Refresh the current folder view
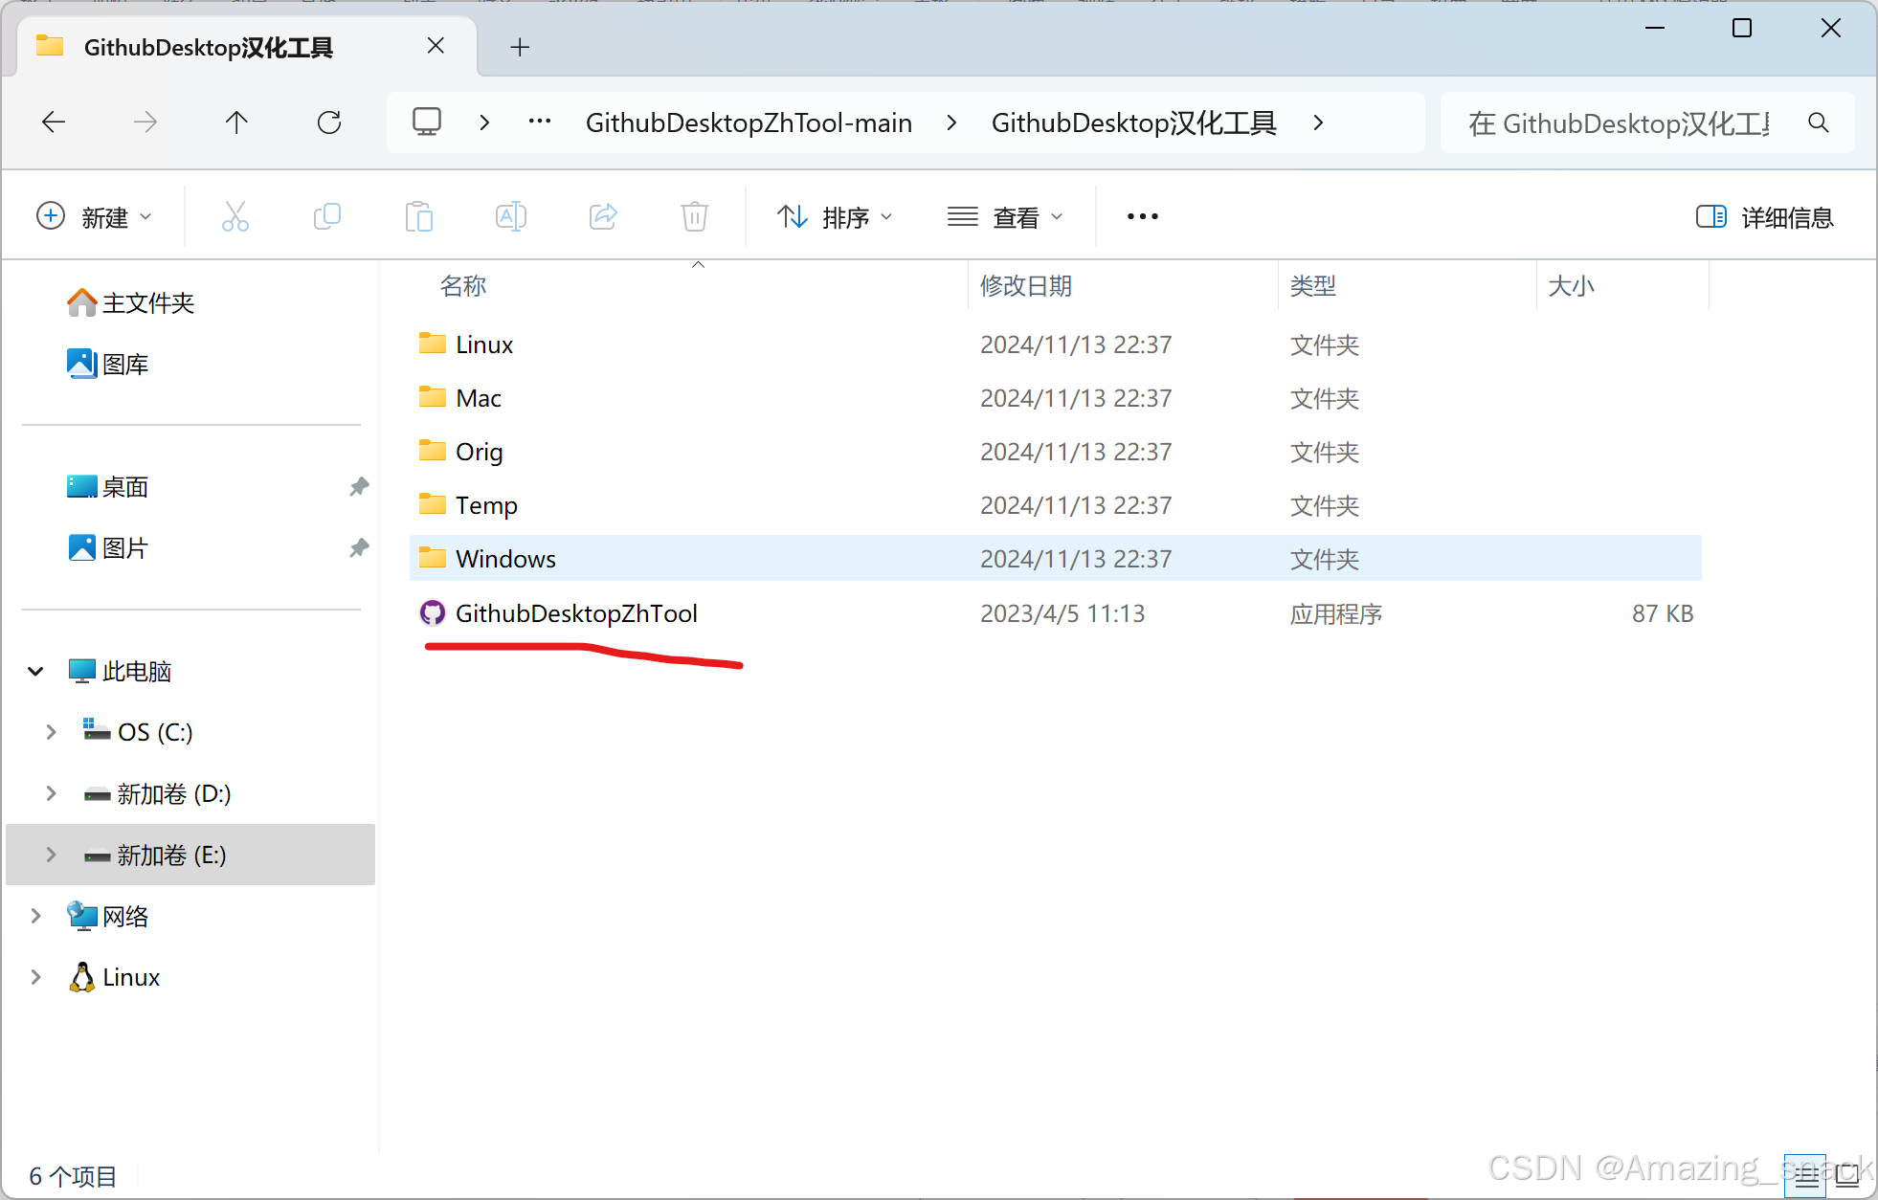This screenshot has height=1200, width=1878. pyautogui.click(x=329, y=122)
